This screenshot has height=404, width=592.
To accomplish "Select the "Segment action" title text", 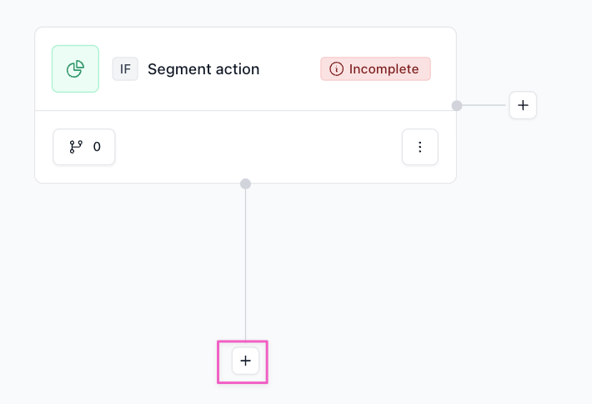I will pos(203,69).
